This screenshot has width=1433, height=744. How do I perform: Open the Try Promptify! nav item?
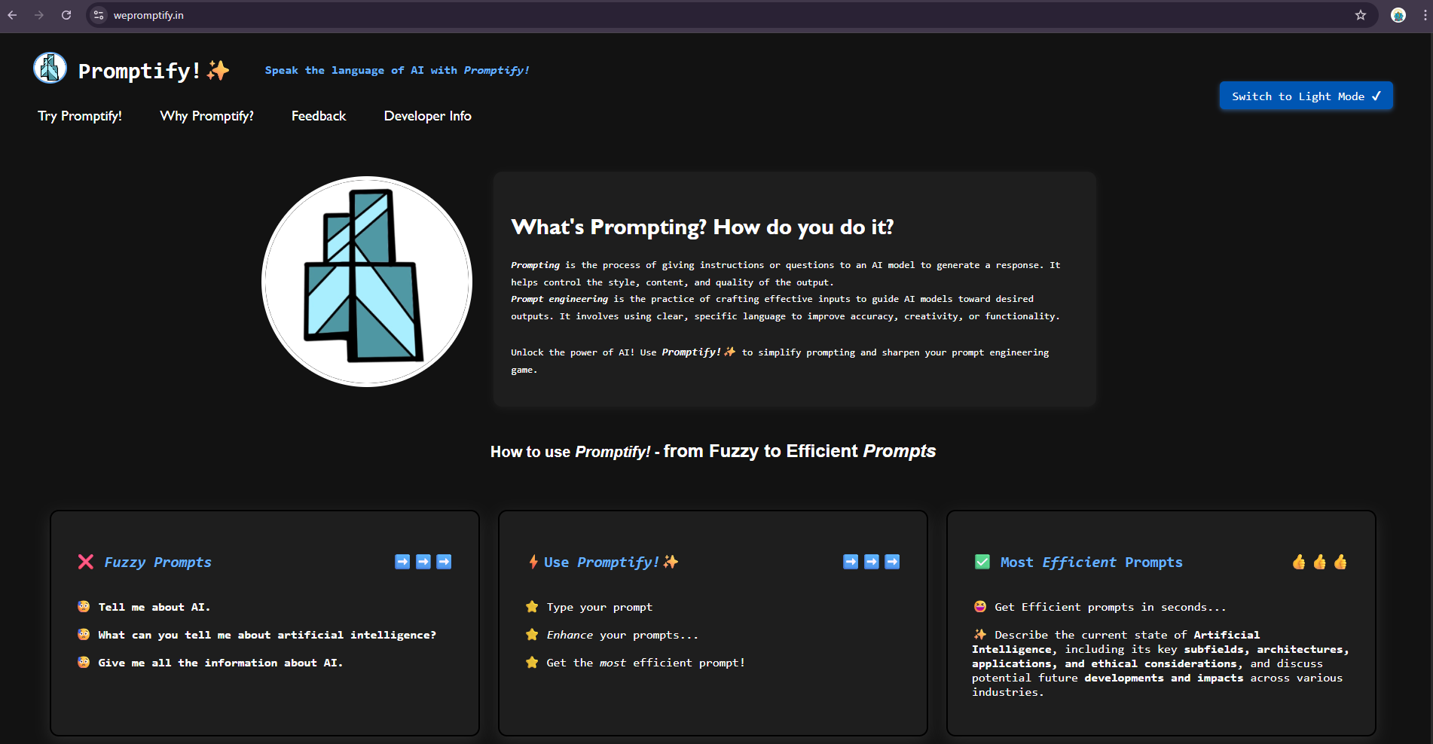click(x=80, y=116)
